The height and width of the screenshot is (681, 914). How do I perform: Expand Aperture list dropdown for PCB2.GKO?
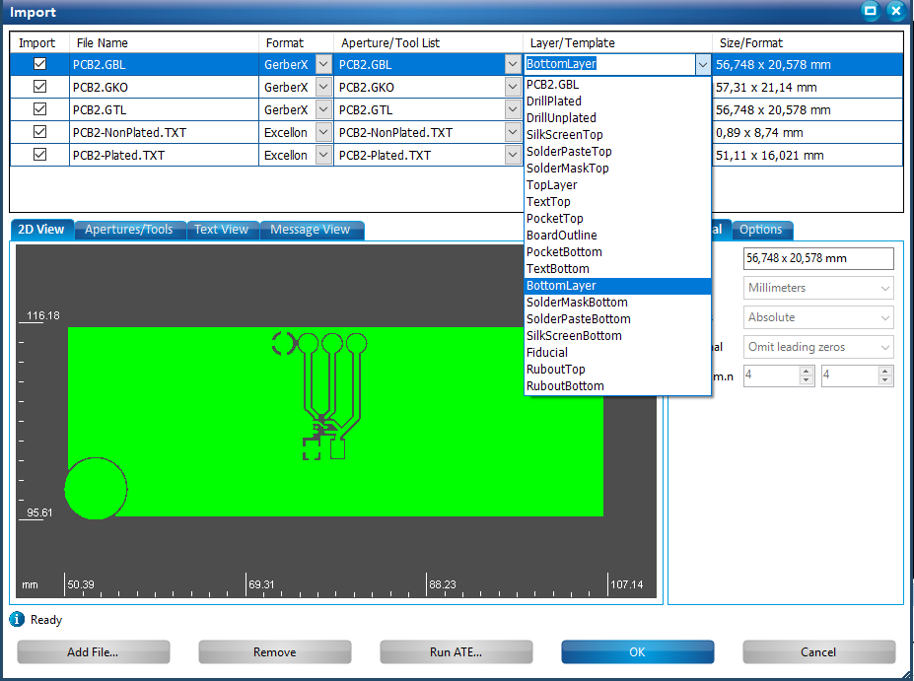[513, 87]
